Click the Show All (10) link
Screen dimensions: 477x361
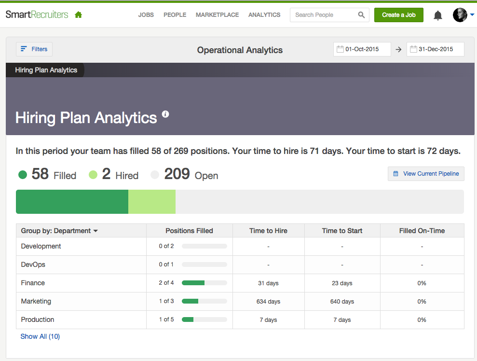[x=40, y=336]
